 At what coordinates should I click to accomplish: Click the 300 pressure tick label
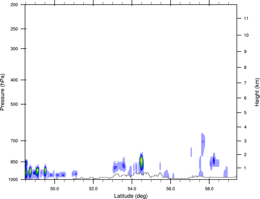[x=14, y=49]
